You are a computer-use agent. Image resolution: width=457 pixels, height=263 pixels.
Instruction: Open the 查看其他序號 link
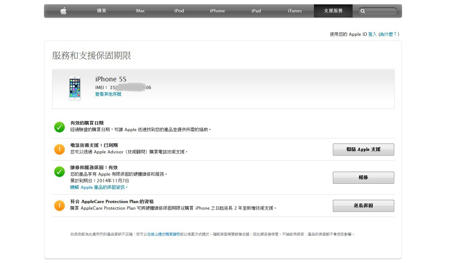(108, 94)
